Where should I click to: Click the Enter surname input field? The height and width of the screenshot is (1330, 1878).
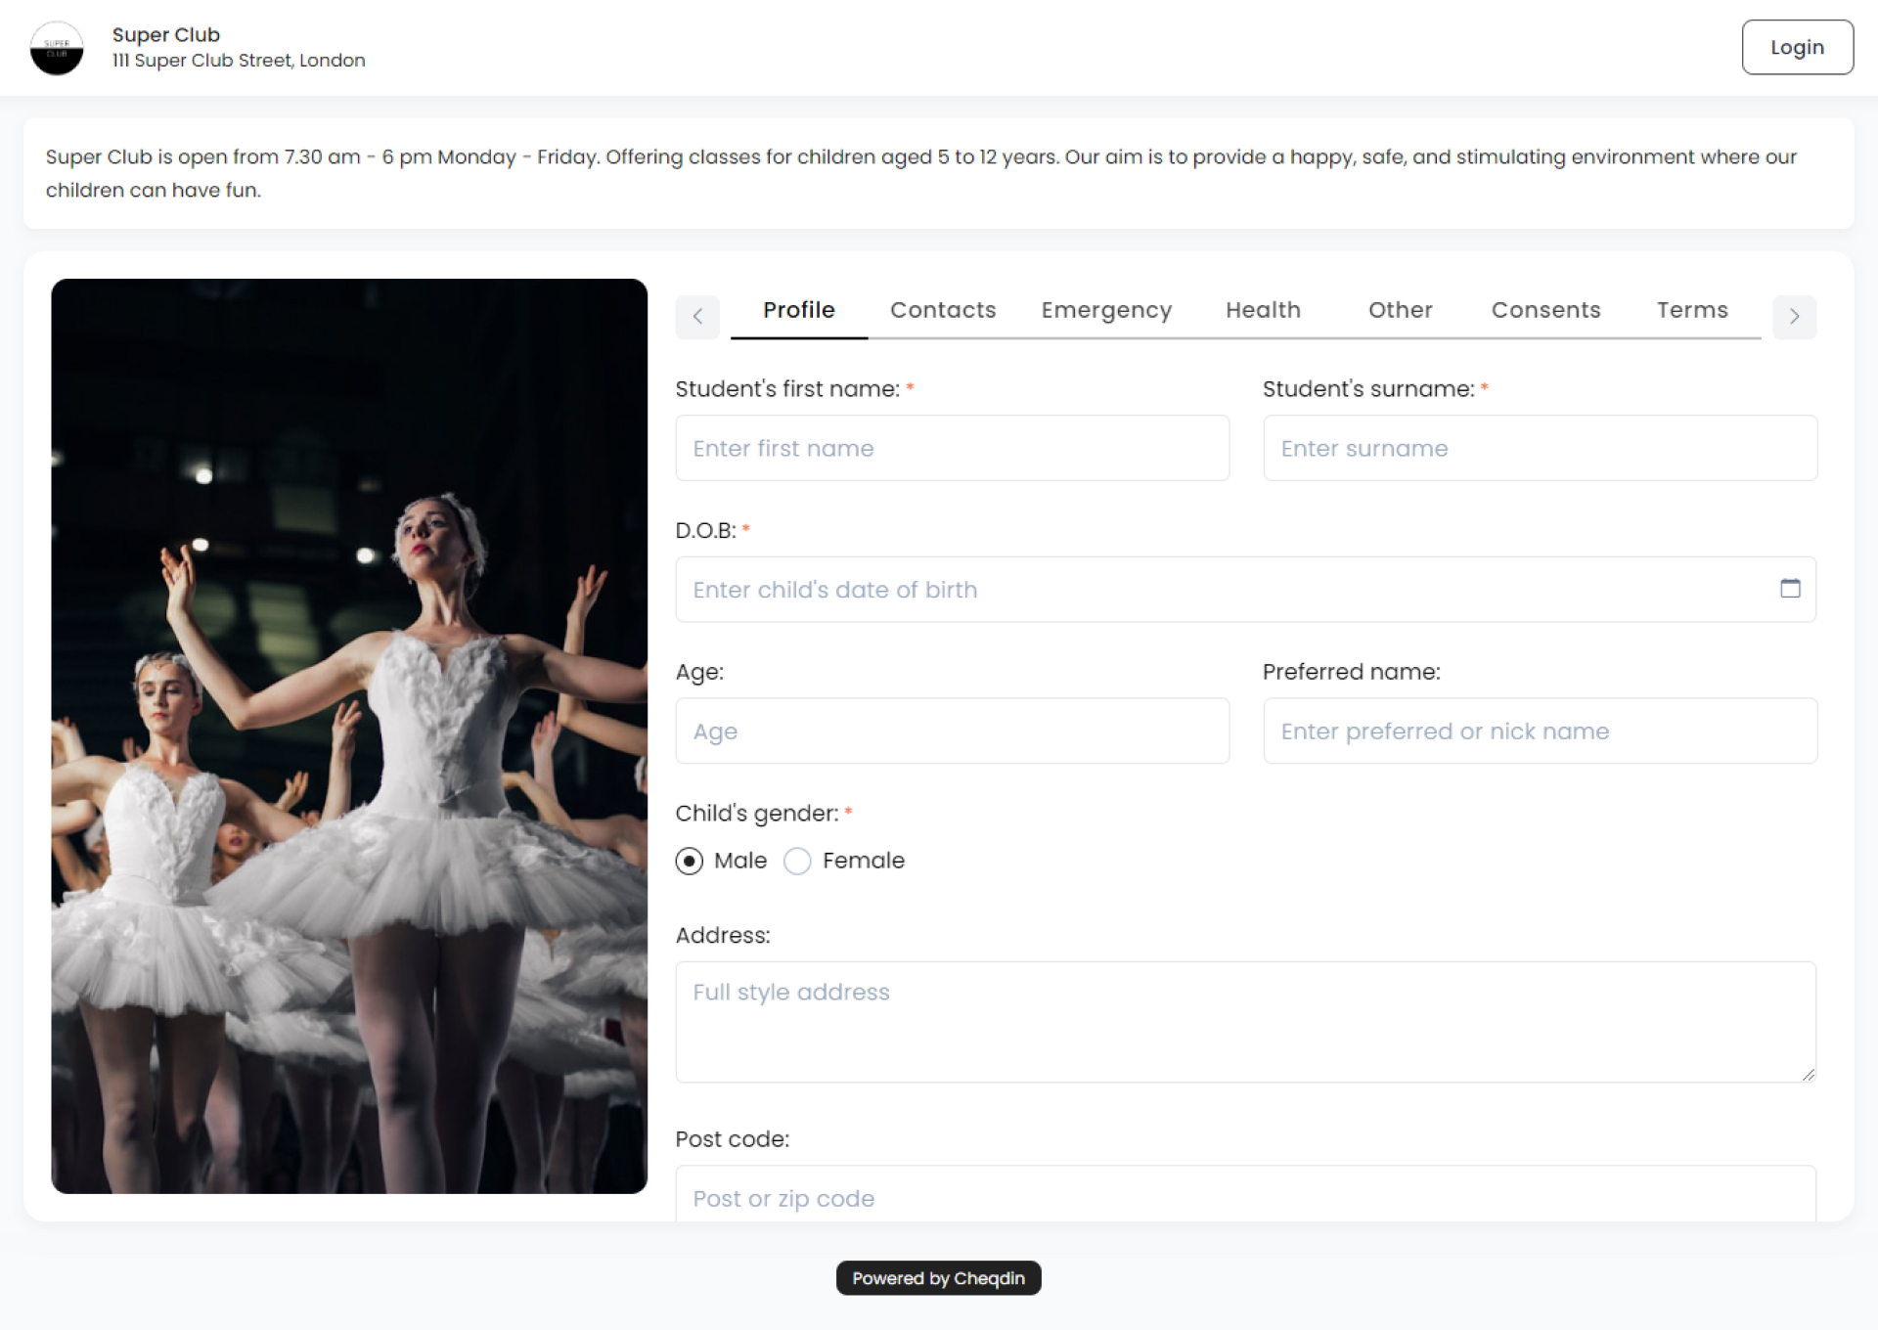[1540, 448]
